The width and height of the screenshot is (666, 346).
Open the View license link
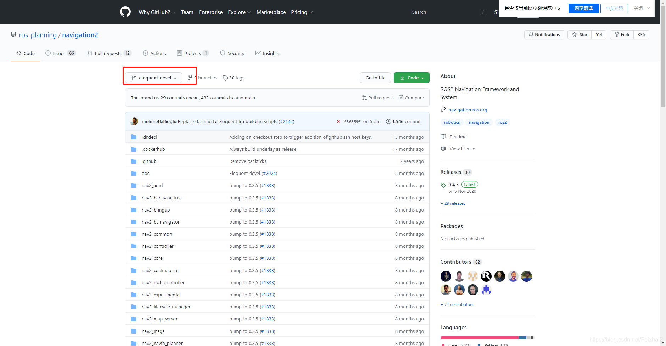pyautogui.click(x=462, y=149)
